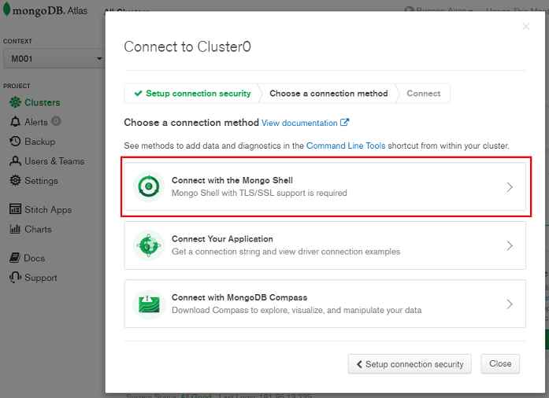
Task: Click the Connect Your Application globe icon
Action: [149, 245]
